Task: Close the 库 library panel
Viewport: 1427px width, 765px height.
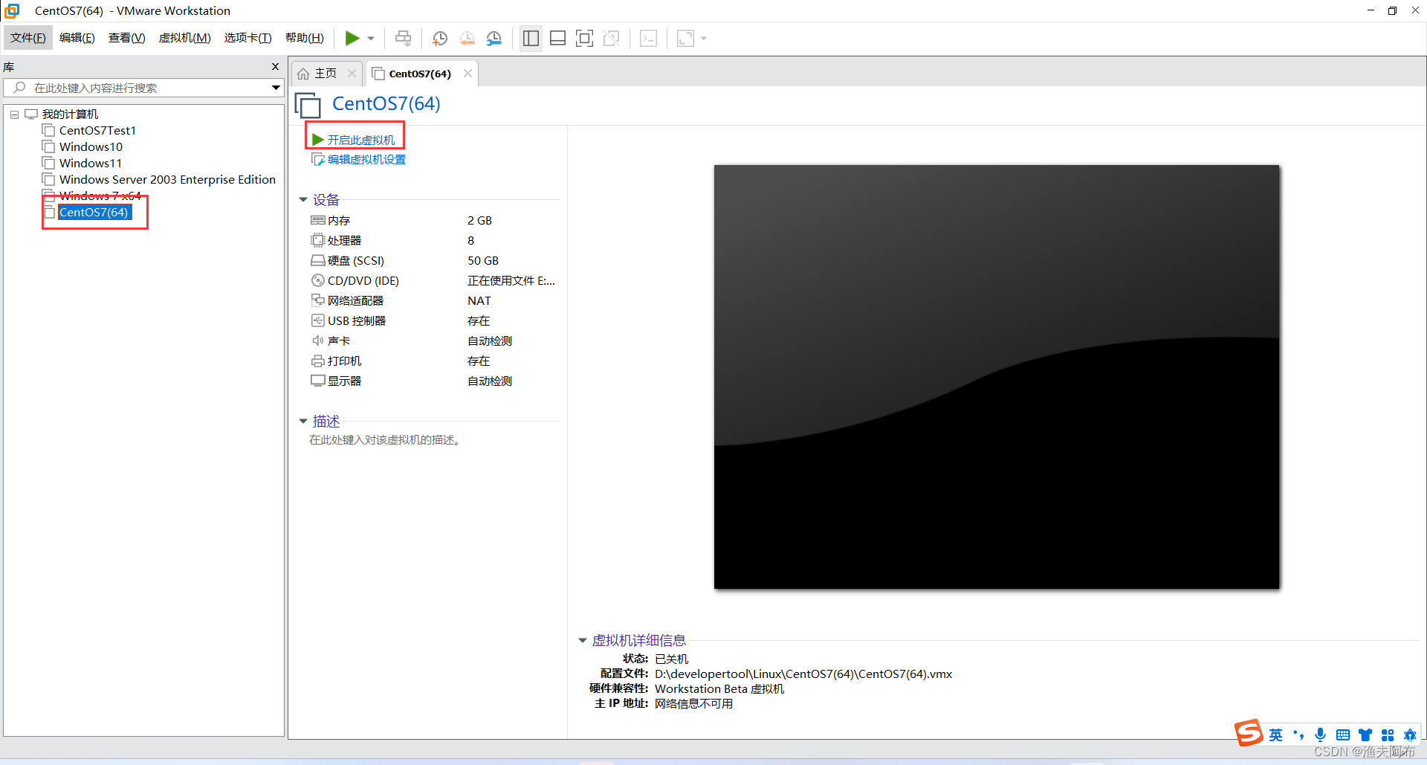Action: coord(275,67)
